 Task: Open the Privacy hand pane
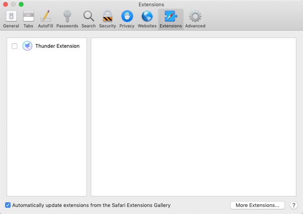click(x=127, y=19)
